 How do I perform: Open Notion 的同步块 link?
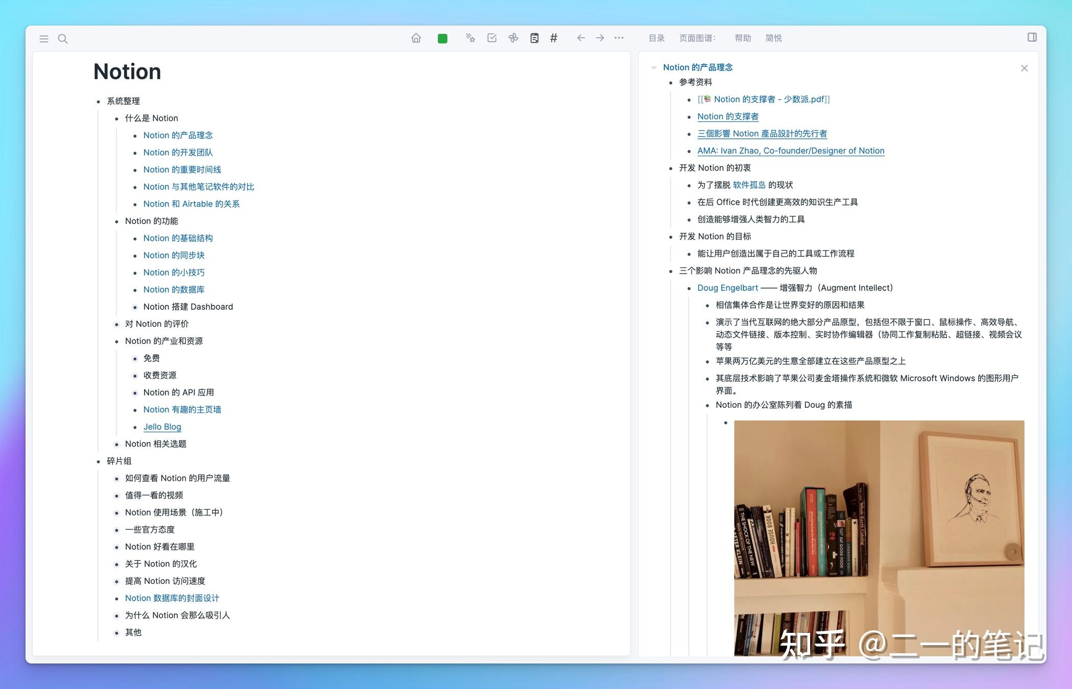pyautogui.click(x=174, y=255)
